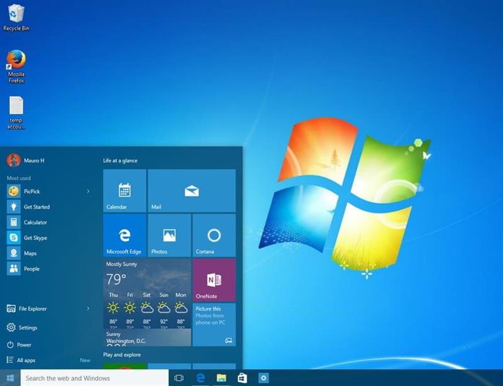503x386 pixels.
Task: Open the Photos tile
Action: click(x=169, y=236)
